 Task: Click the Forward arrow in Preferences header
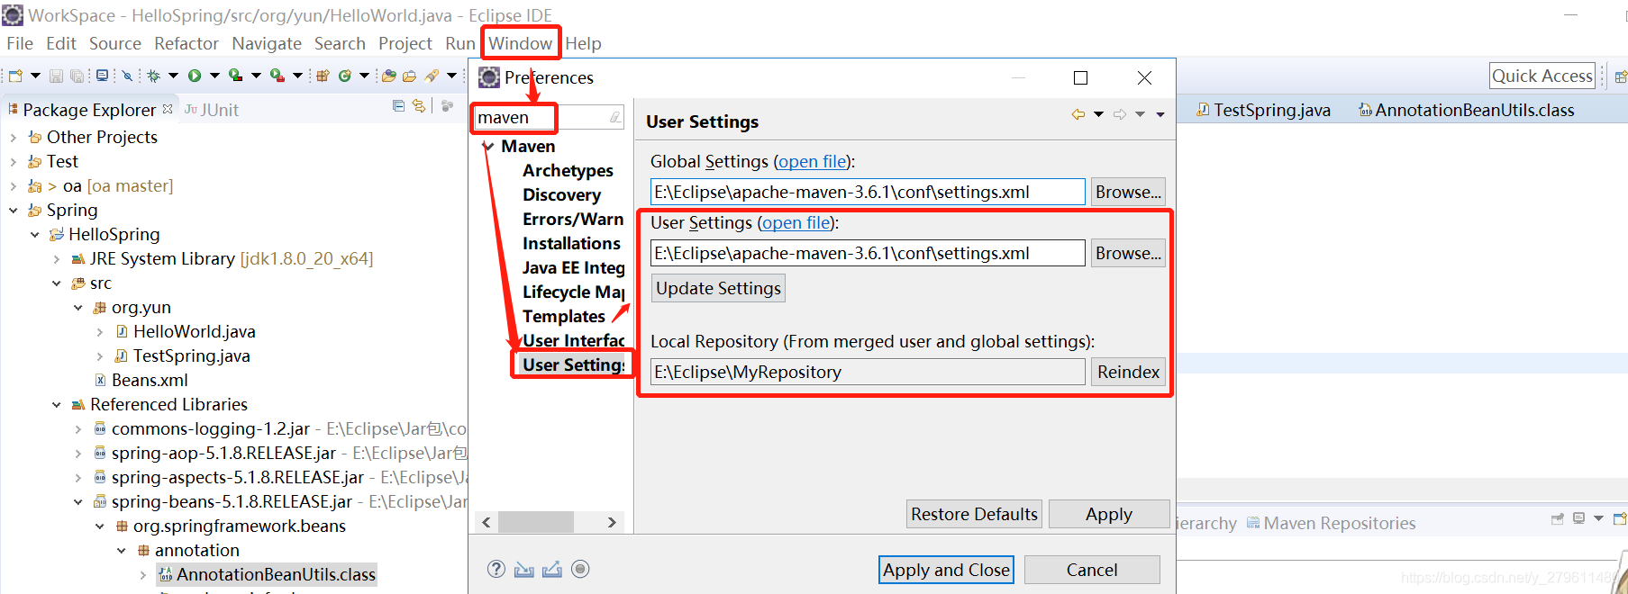tap(1120, 114)
